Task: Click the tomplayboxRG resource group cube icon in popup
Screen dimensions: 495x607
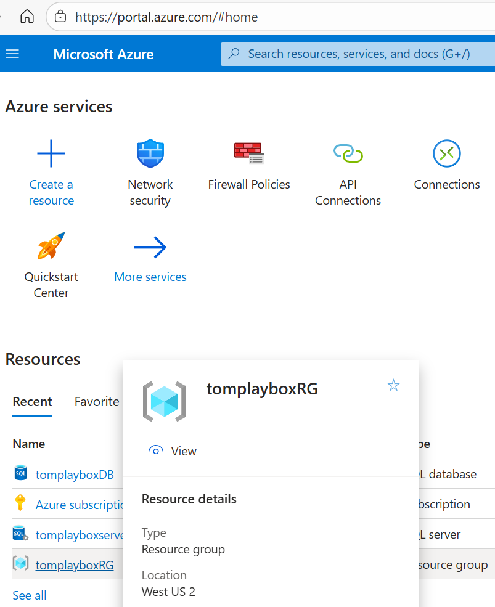Action: point(164,401)
